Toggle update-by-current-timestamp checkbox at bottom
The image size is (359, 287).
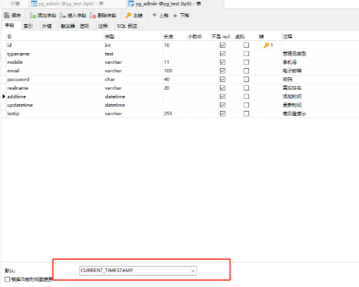coord(7,279)
